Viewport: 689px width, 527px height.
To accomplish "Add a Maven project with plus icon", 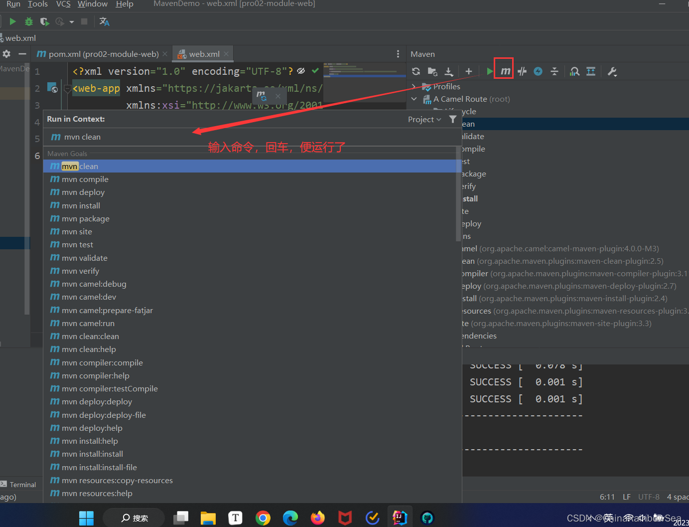I will [468, 71].
